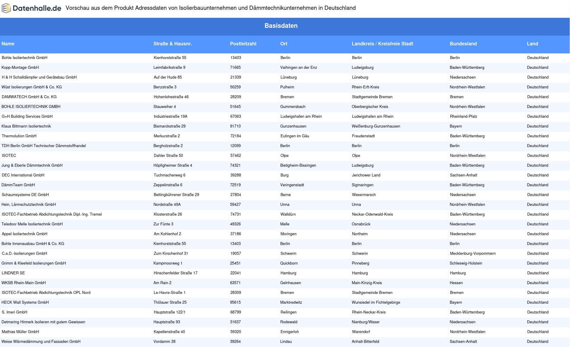570x347 pixels.
Task: Click the Datenhalle.de logo icon
Action: (6, 8)
